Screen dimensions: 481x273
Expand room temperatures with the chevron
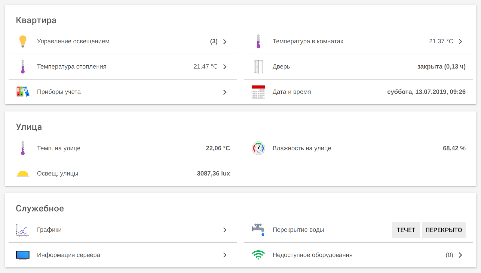460,42
